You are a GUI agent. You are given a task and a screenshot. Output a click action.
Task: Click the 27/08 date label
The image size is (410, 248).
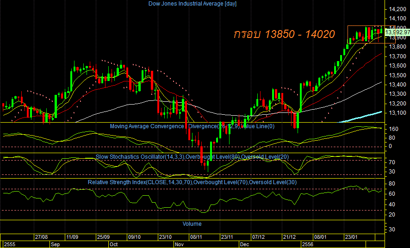click(42, 237)
